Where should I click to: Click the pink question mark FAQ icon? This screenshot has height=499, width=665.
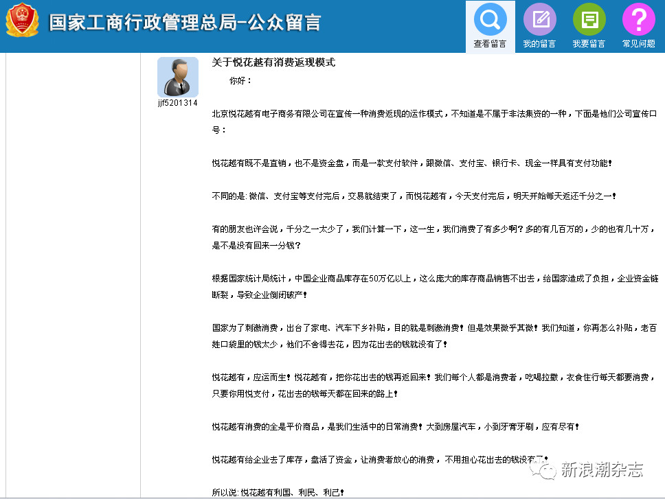(638, 20)
